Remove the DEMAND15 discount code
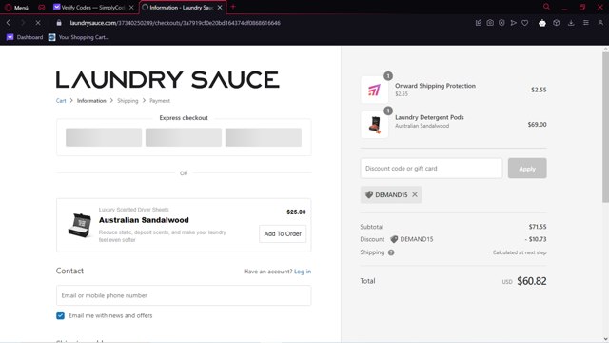Screen dimensions: 609x343 [x=415, y=194]
